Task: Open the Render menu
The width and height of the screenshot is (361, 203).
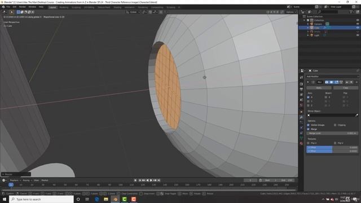Action: coord(23,7)
